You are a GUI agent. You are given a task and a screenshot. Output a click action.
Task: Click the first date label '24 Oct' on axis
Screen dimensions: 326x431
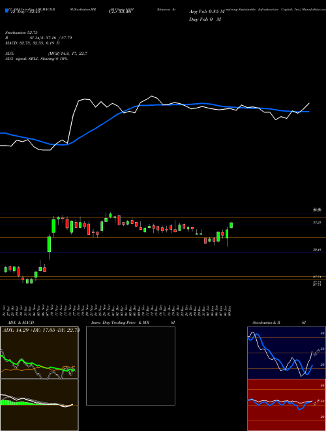click(5, 311)
